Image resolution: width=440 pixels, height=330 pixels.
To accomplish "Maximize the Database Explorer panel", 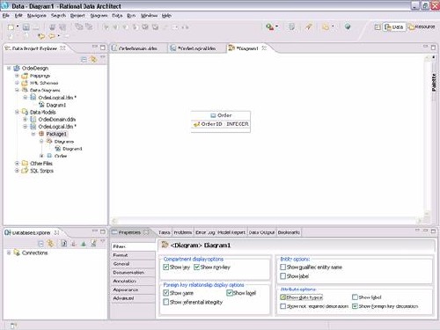I will pyautogui.click(x=103, y=231).
